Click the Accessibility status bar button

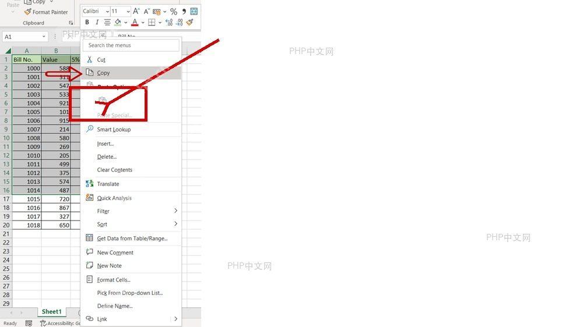(x=60, y=324)
